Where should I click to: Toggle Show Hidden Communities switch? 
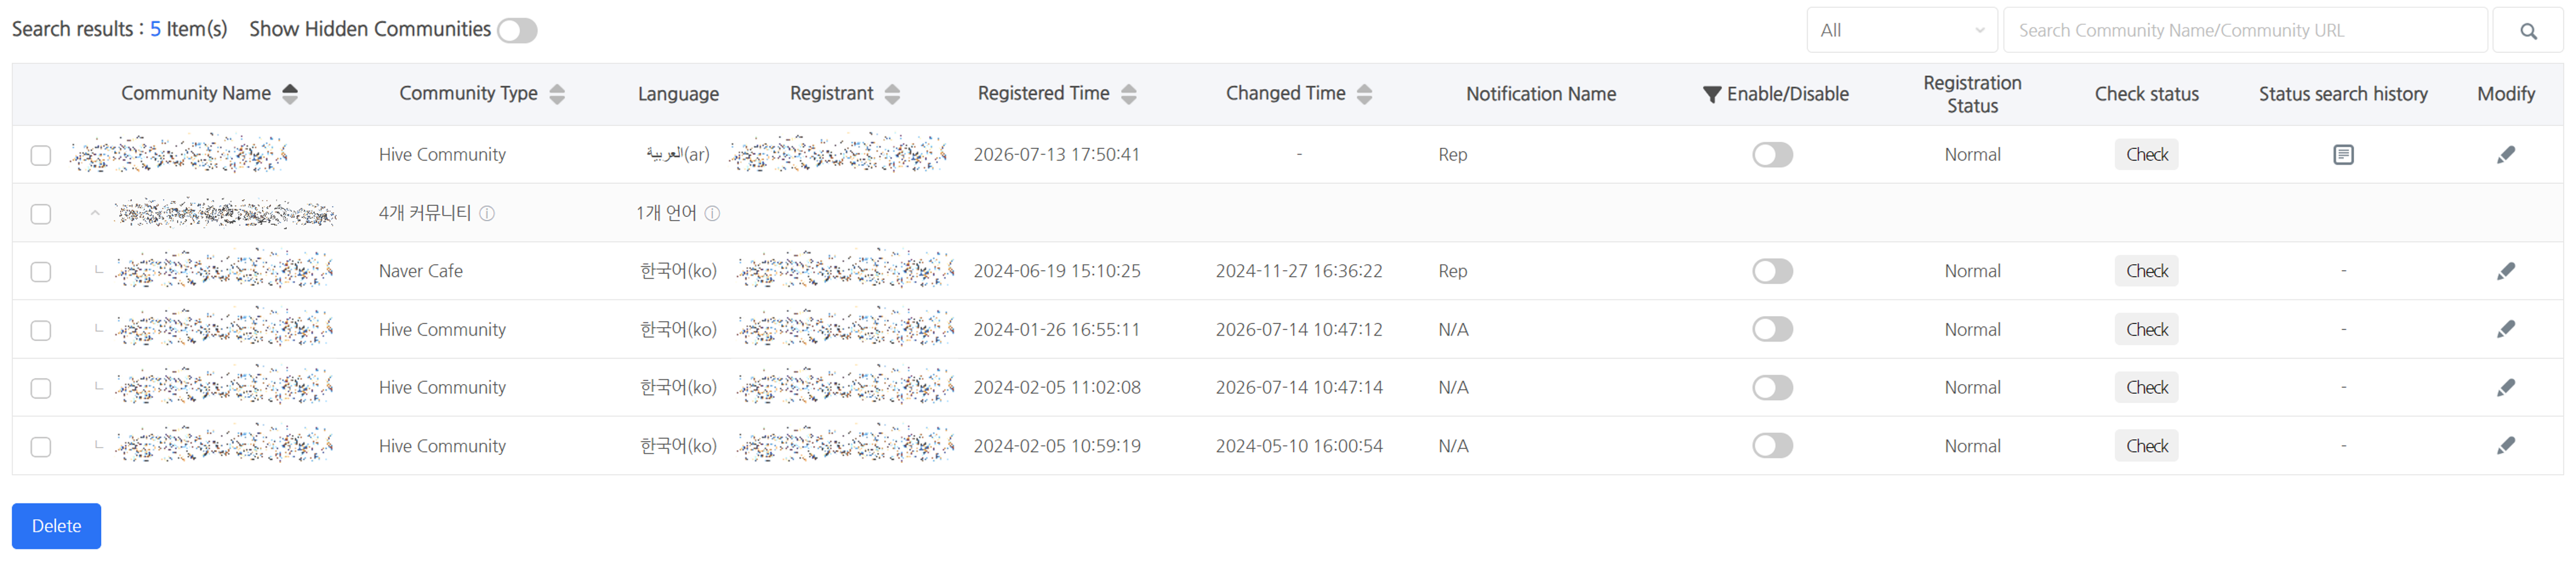point(517,31)
